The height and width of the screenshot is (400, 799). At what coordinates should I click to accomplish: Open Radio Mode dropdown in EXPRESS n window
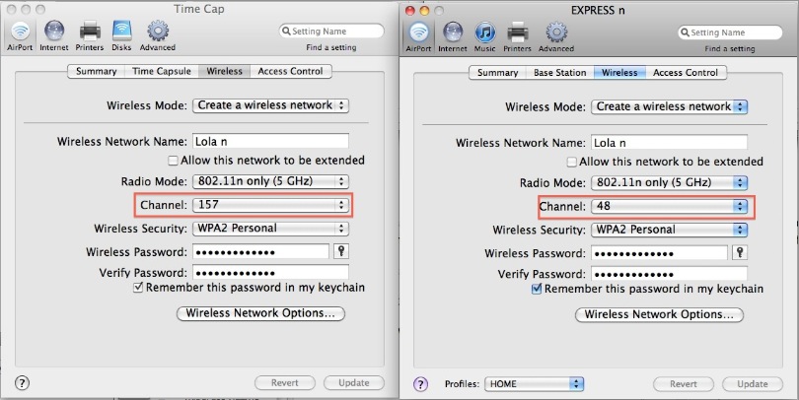pyautogui.click(x=669, y=182)
